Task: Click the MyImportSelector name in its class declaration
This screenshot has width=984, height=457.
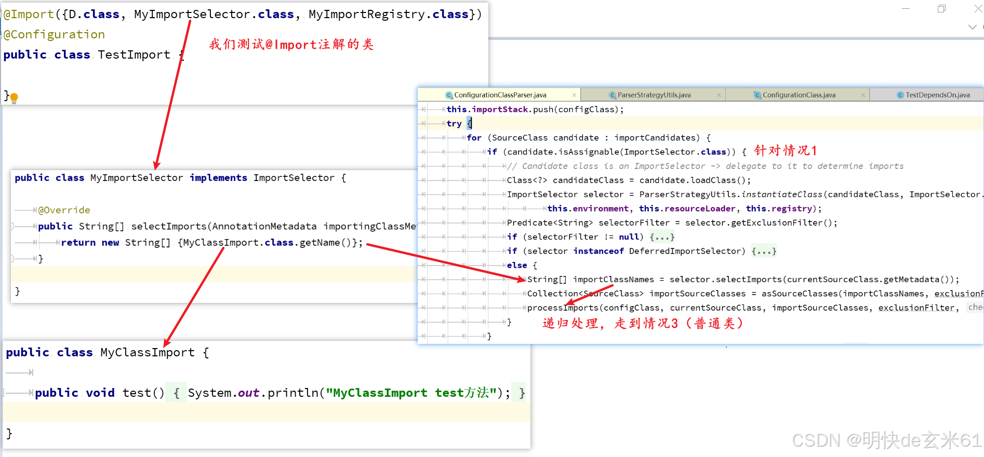Action: point(137,178)
